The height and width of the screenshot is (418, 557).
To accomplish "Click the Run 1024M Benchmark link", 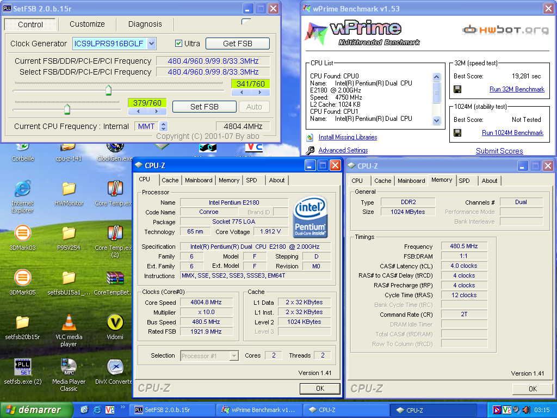I will 512,133.
